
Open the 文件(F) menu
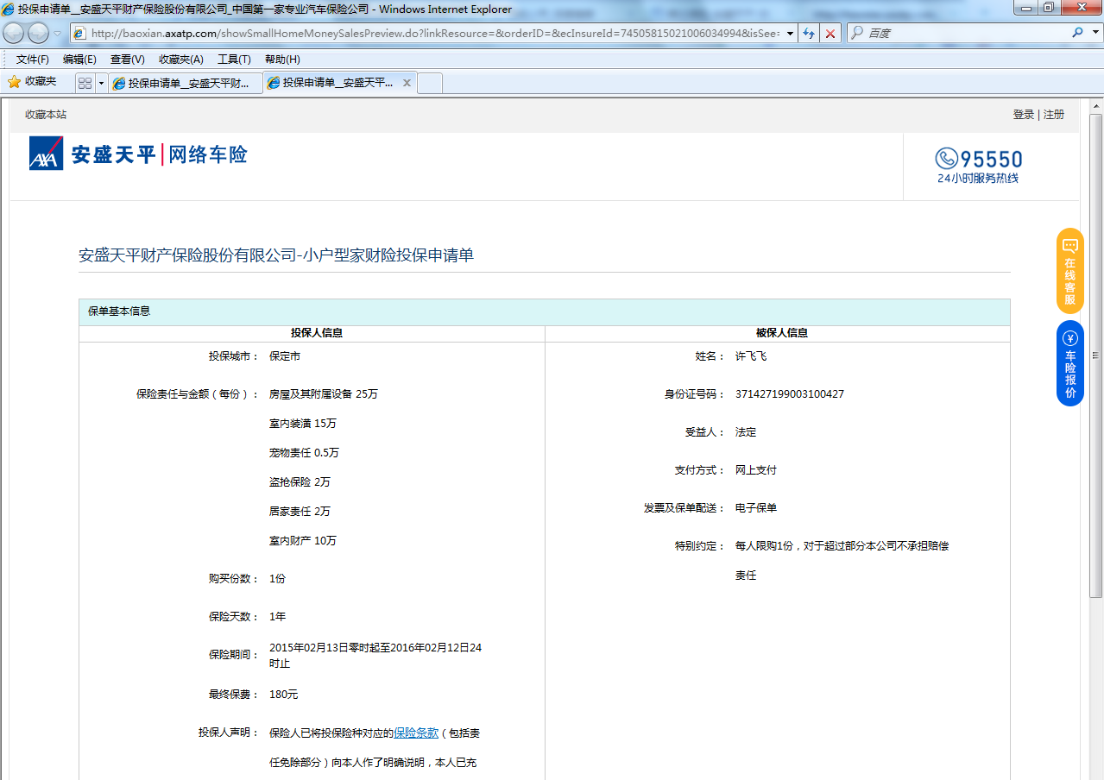(x=33, y=60)
